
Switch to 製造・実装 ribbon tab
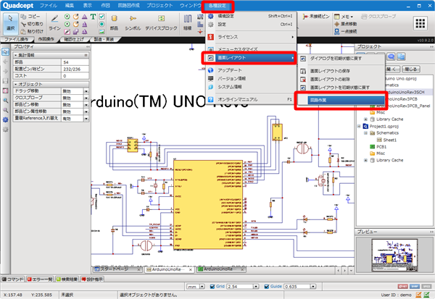point(104,39)
